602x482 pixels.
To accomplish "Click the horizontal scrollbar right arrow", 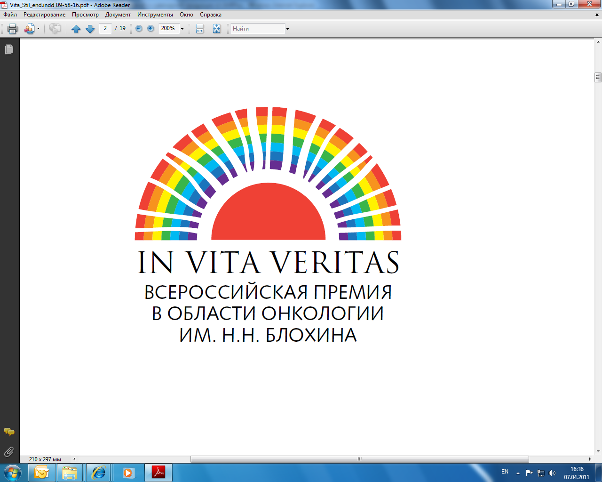I will click(590, 459).
